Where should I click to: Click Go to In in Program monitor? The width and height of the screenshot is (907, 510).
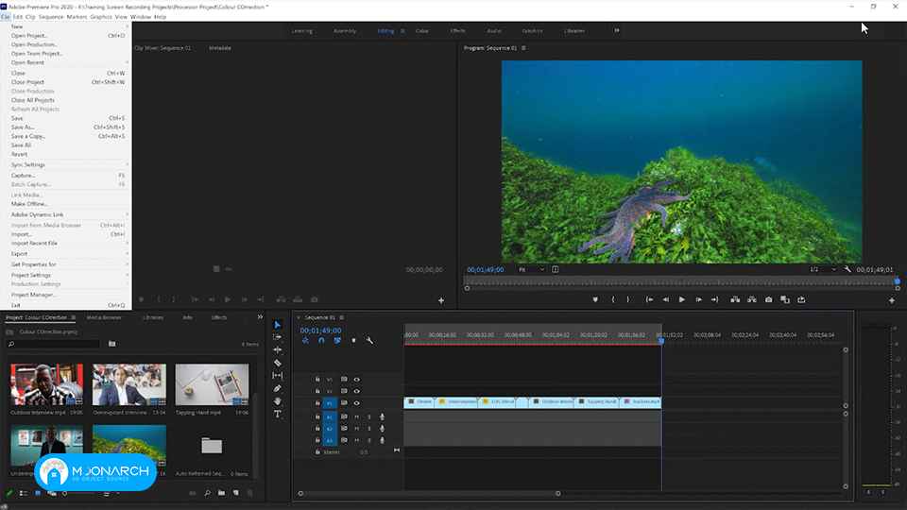pyautogui.click(x=650, y=299)
